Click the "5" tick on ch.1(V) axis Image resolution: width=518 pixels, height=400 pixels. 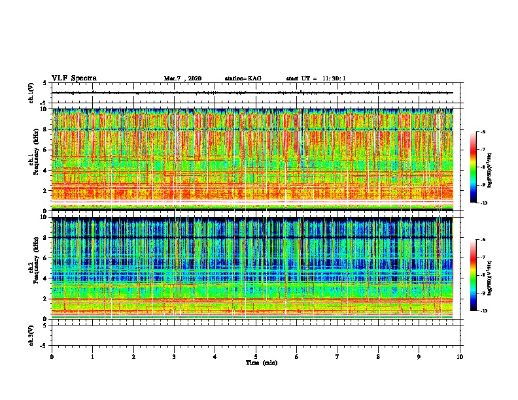pos(46,83)
